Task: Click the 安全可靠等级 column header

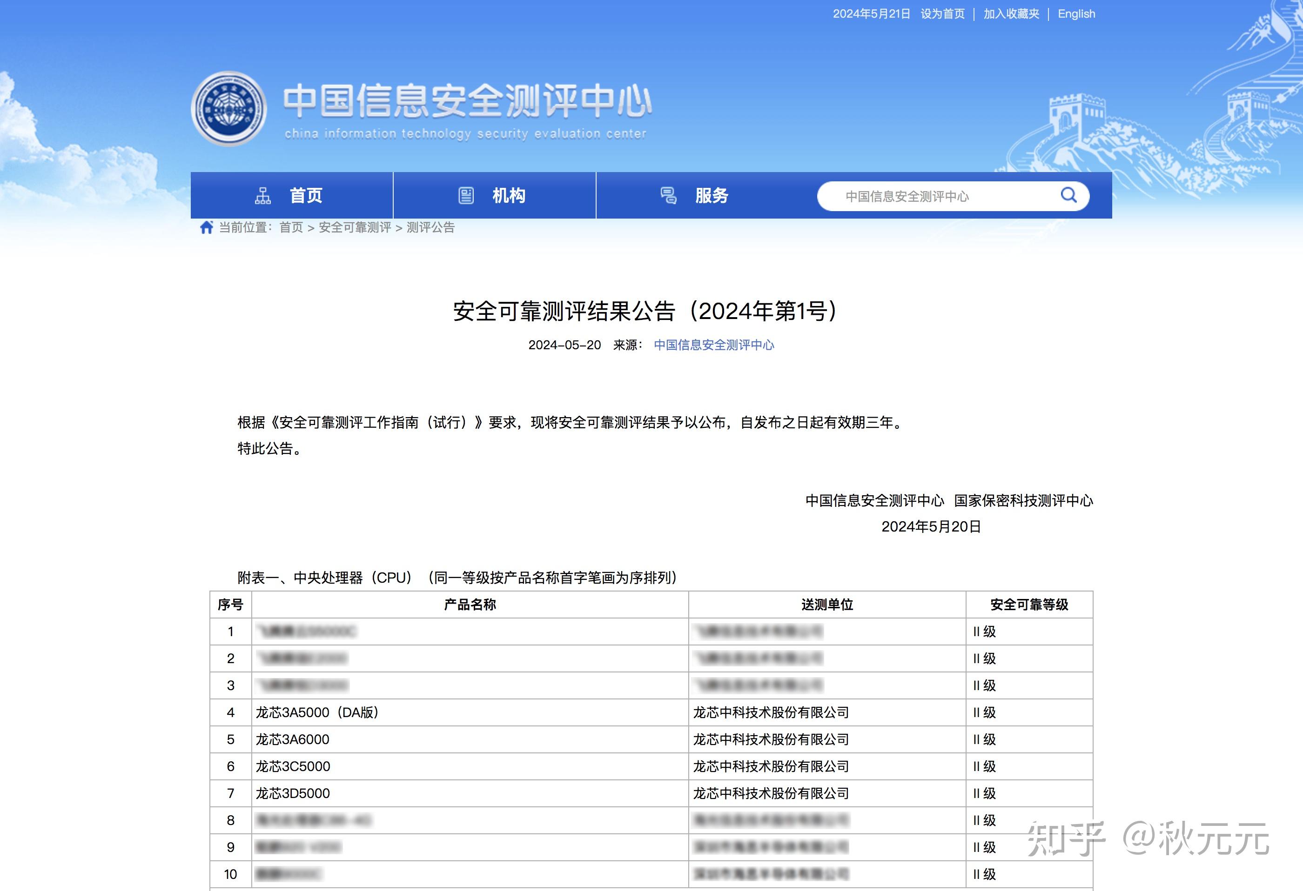Action: (x=1029, y=605)
